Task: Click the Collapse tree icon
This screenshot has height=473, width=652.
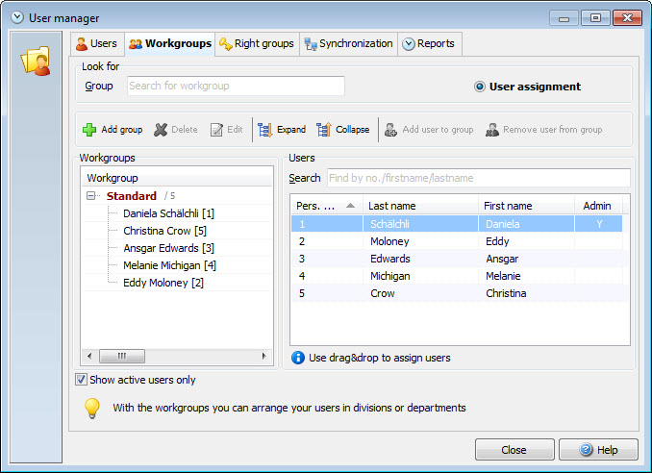Action: pos(323,130)
